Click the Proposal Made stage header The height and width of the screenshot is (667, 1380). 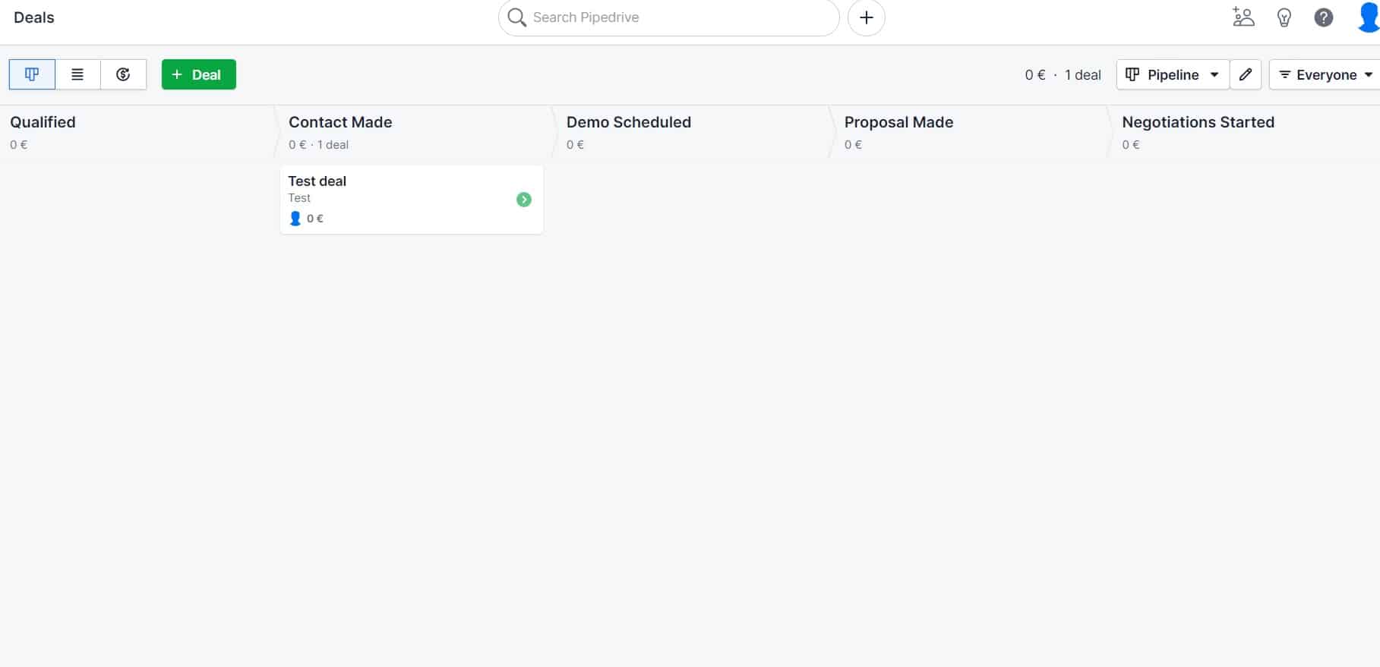pos(898,122)
